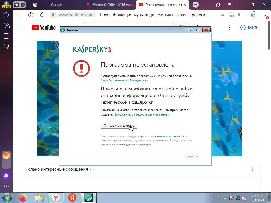Viewport: 271px width, 203px height.
Task: Open the screenshot camera tool in sidebar
Action: pyautogui.click(x=6, y=47)
